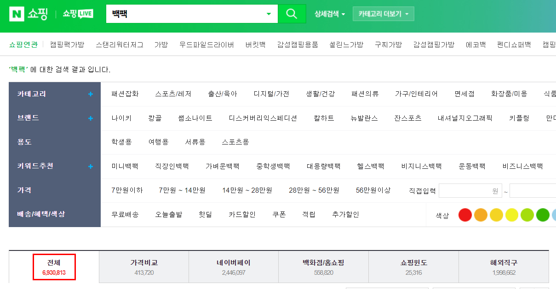The image size is (556, 289).
Task: Open related keyword 버킷백
Action: point(256,44)
